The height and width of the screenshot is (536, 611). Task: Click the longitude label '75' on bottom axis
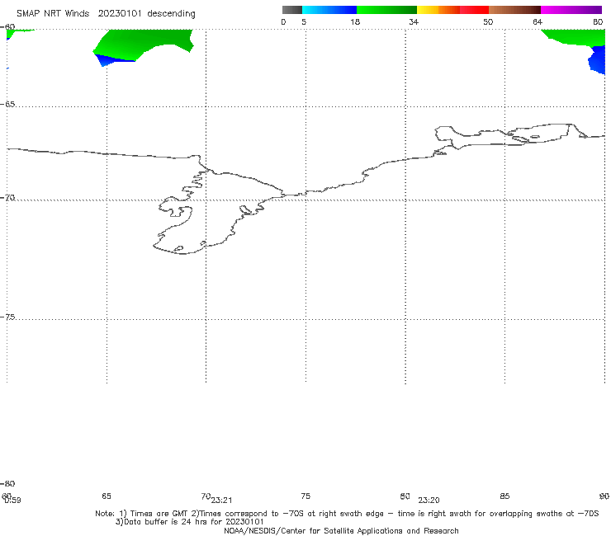click(305, 496)
